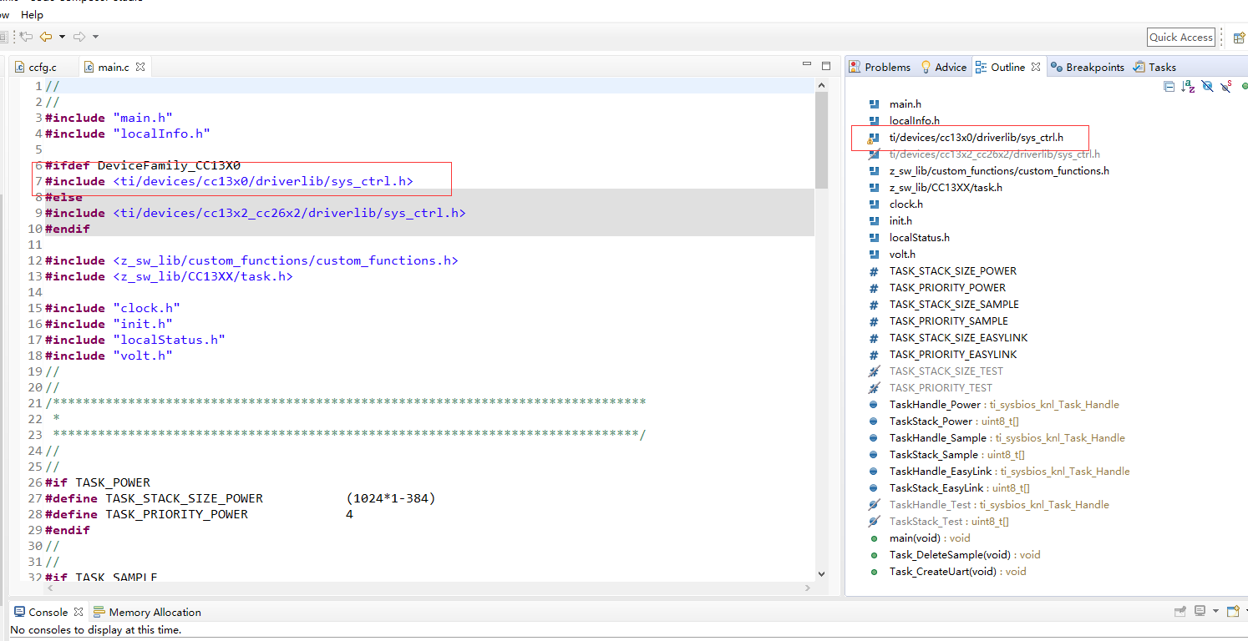Select cc13x0 sys_ctrl.h include in Outline
This screenshot has width=1248, height=641.
click(976, 138)
